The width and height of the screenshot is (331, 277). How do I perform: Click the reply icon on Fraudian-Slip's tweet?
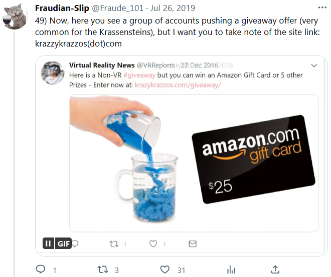pos(40,269)
